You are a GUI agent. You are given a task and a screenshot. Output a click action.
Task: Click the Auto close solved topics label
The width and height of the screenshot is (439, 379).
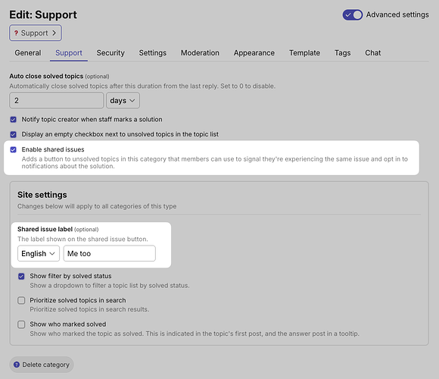point(46,77)
